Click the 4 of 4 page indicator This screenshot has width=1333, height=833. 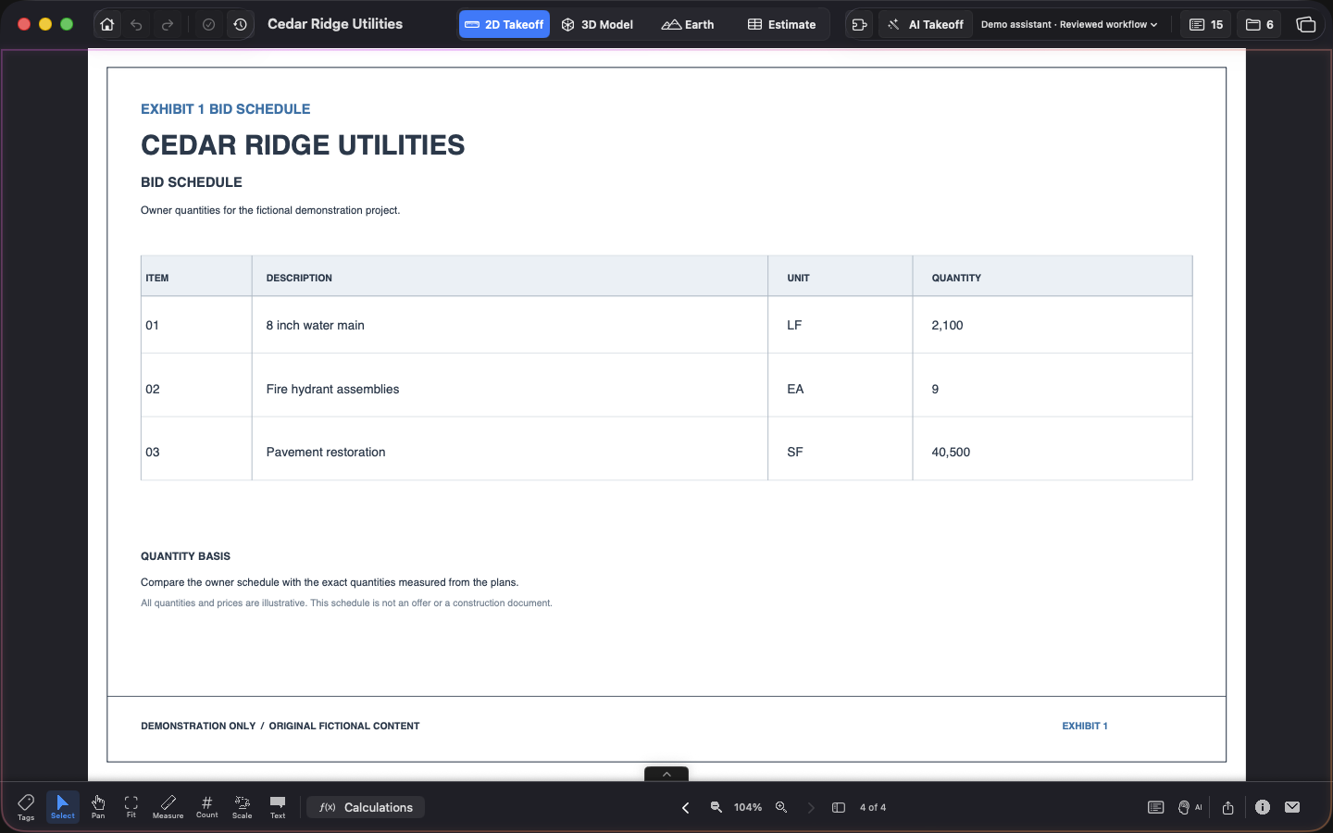(873, 808)
